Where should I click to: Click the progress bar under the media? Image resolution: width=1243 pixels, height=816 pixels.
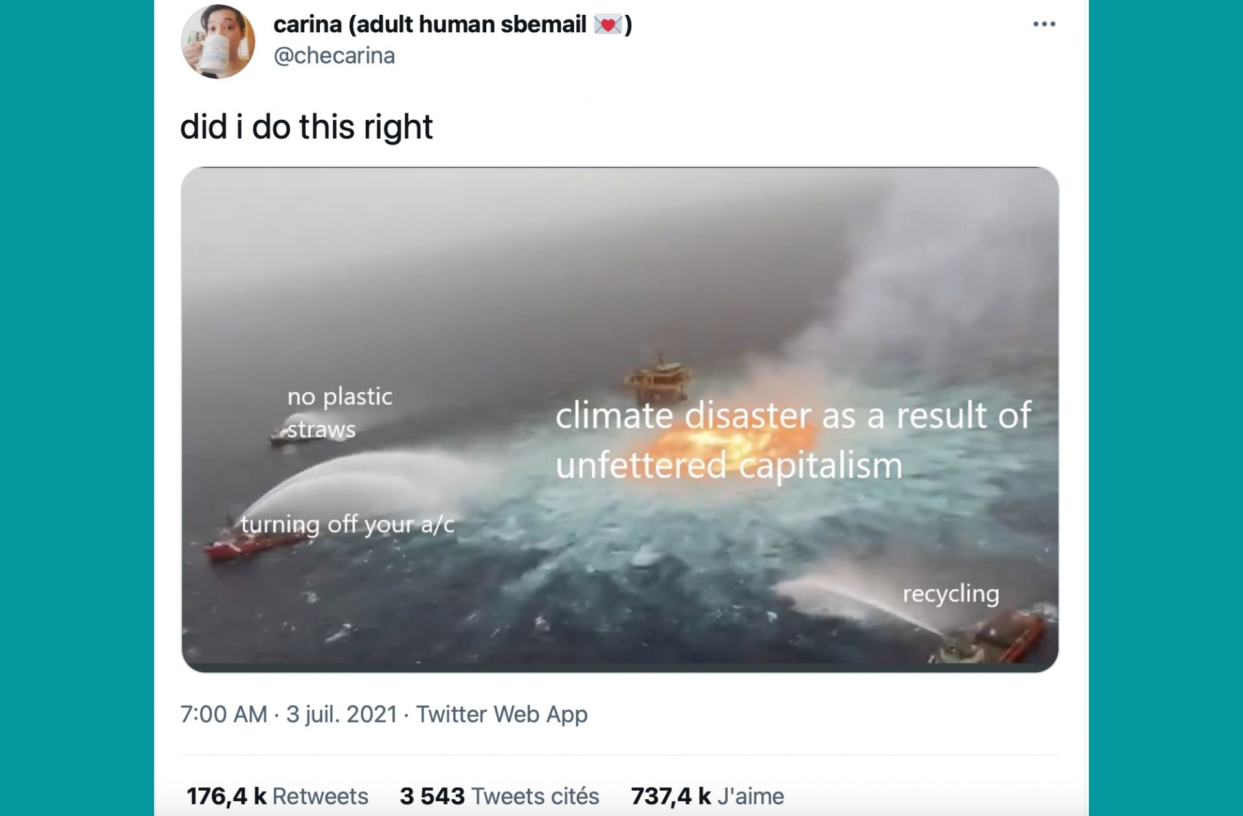[x=620, y=666]
